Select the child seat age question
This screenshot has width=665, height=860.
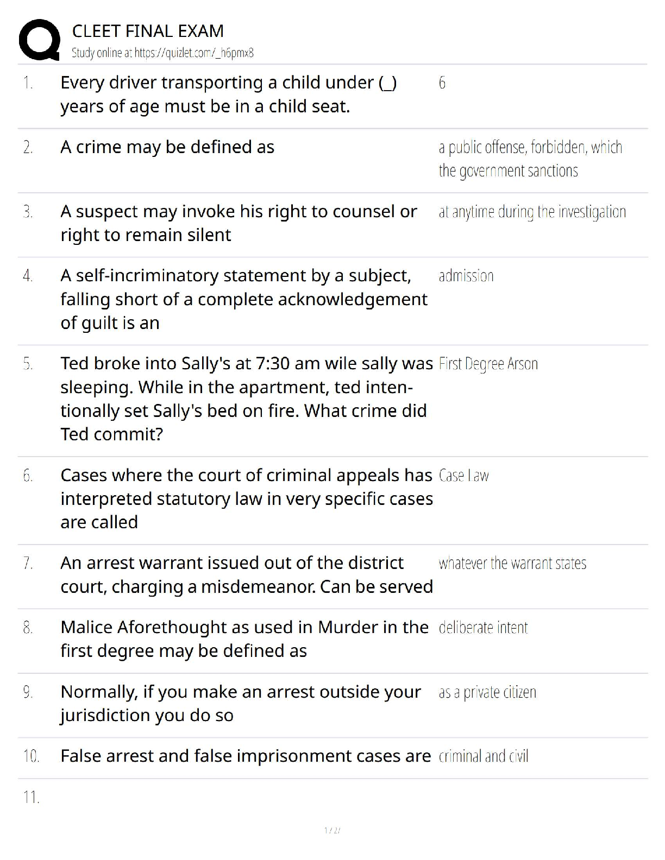228,94
